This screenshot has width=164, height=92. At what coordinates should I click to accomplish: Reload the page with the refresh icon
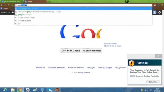coord(9,5)
